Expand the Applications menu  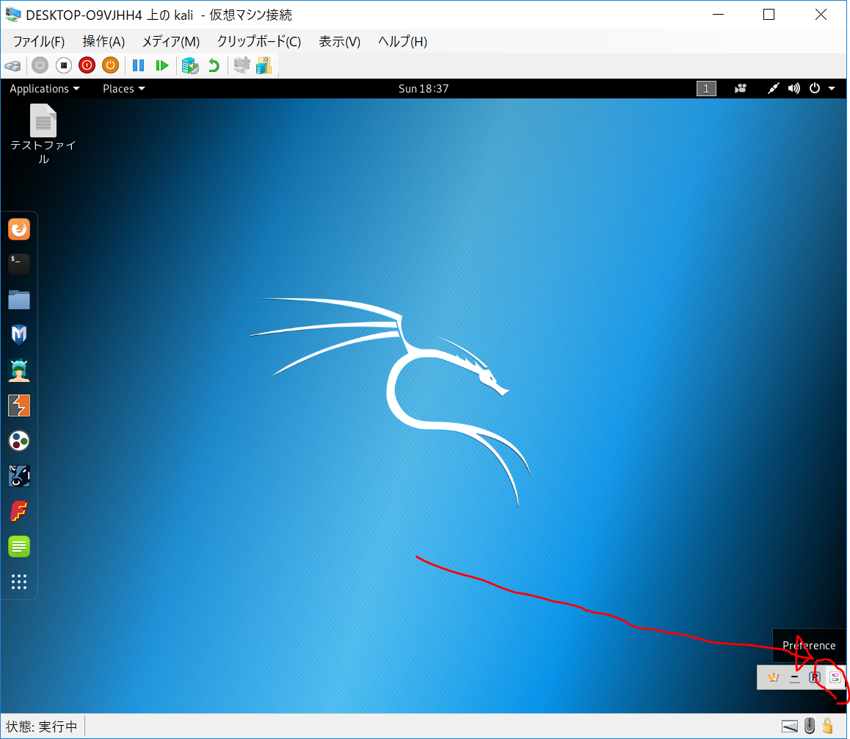coord(44,89)
